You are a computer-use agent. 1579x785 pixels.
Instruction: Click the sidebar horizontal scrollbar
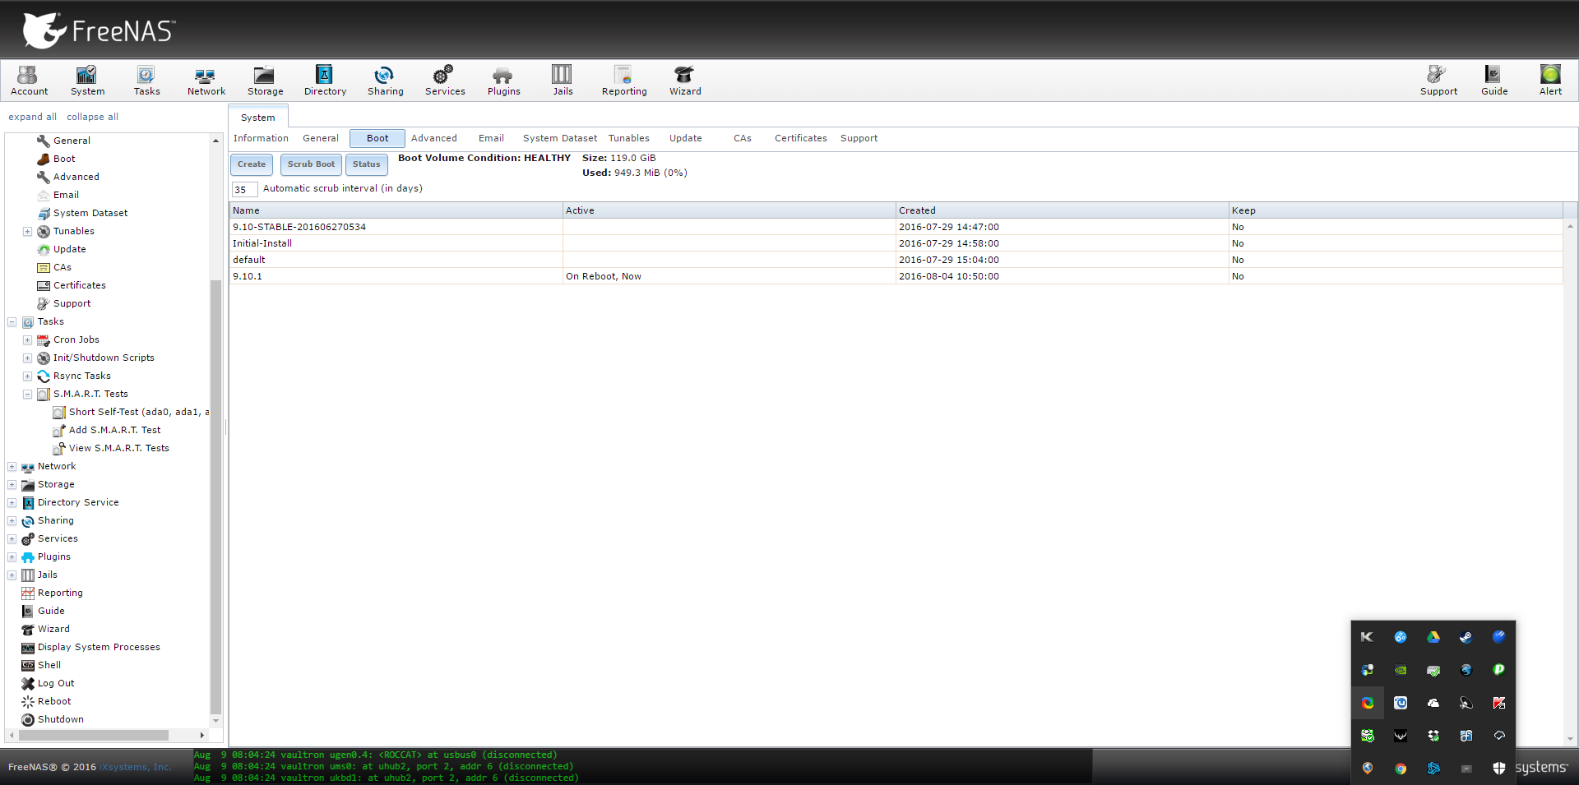click(x=92, y=735)
